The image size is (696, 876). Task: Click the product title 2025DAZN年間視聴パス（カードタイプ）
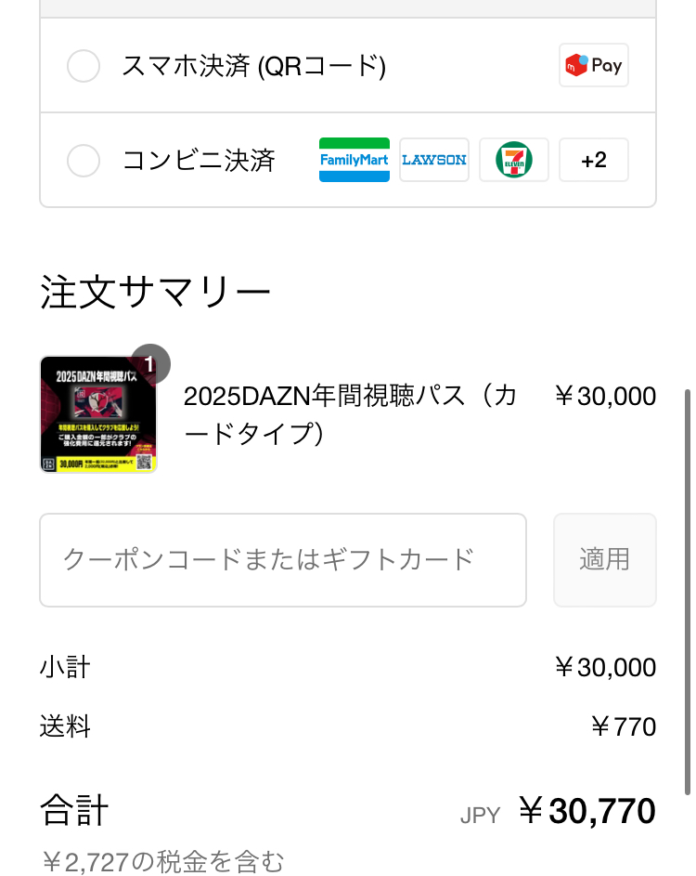(x=350, y=414)
